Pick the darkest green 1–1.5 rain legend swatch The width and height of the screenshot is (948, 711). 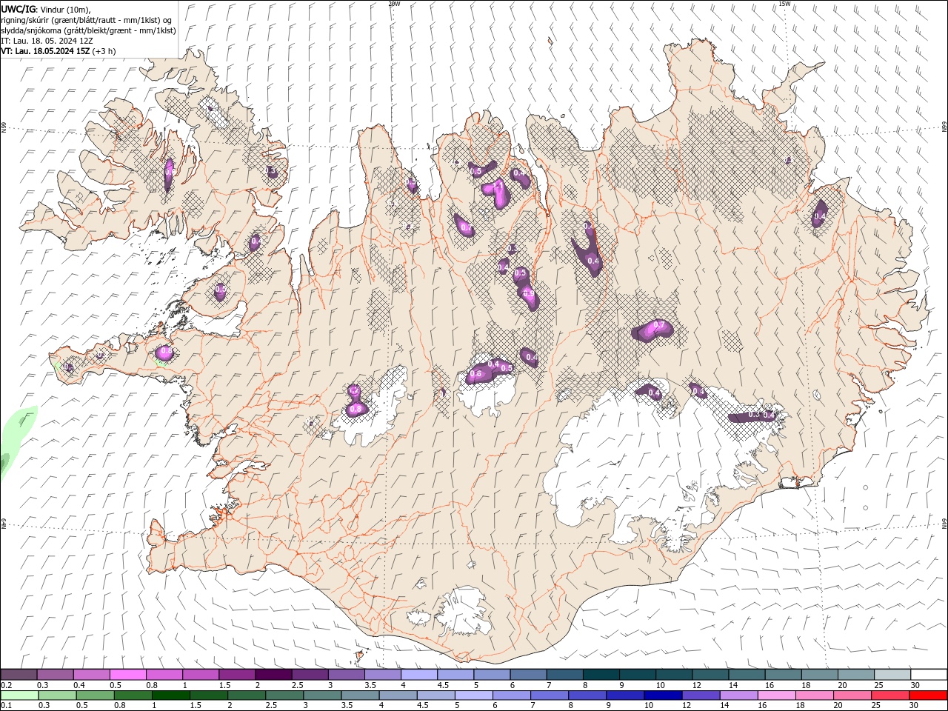[x=170, y=695]
